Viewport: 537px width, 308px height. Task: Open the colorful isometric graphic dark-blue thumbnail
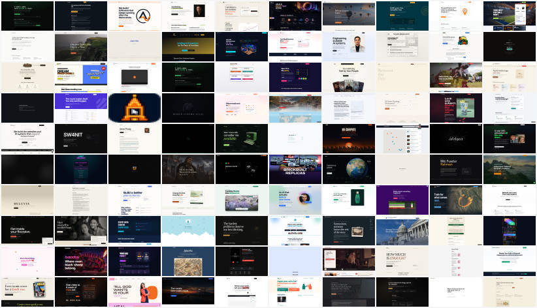pyautogui.click(x=242, y=47)
